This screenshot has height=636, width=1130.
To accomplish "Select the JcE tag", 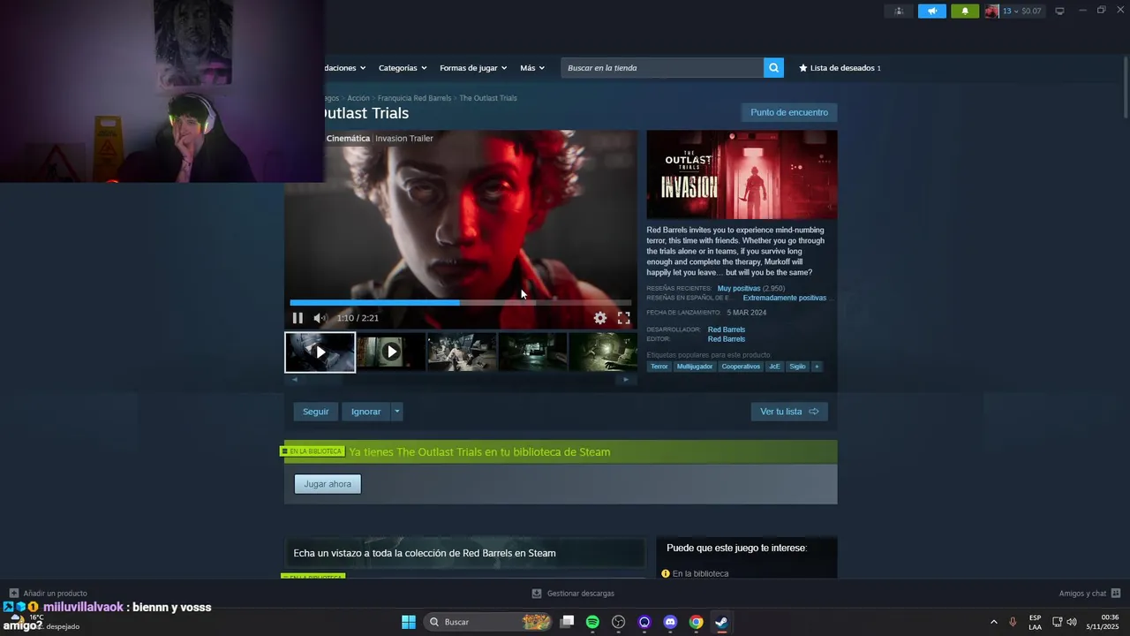I will [774, 367].
